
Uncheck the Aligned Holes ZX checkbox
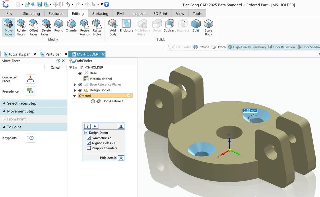point(89,143)
